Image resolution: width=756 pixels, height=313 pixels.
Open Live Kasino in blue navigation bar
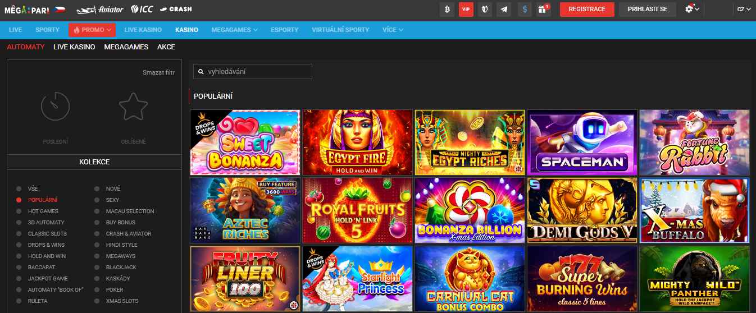(143, 30)
